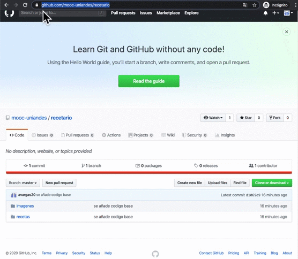The width and height of the screenshot is (298, 259).
Task: Click the watchers count 1
Action: [229, 118]
